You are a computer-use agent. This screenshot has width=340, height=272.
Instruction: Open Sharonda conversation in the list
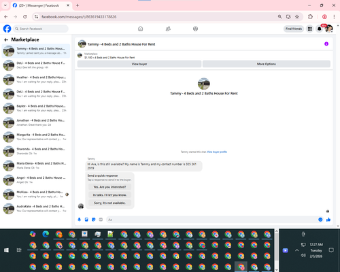coord(36,151)
